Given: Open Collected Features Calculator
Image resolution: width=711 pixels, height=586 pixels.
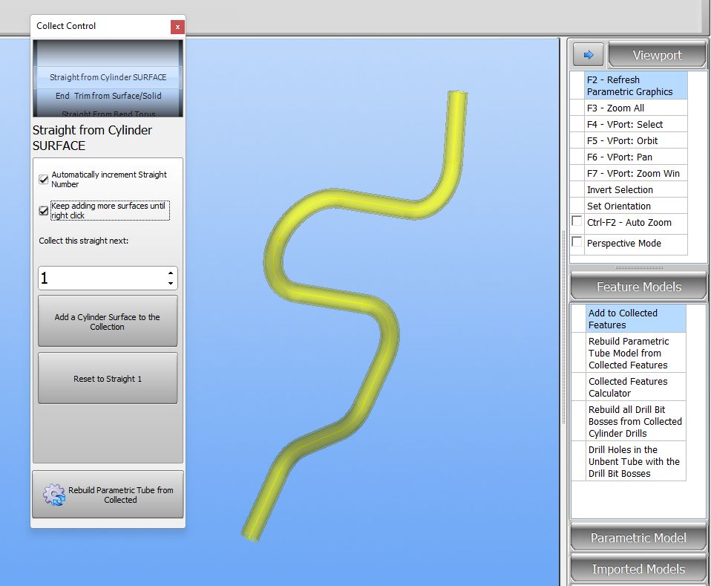Looking at the screenshot, I should pos(628,387).
